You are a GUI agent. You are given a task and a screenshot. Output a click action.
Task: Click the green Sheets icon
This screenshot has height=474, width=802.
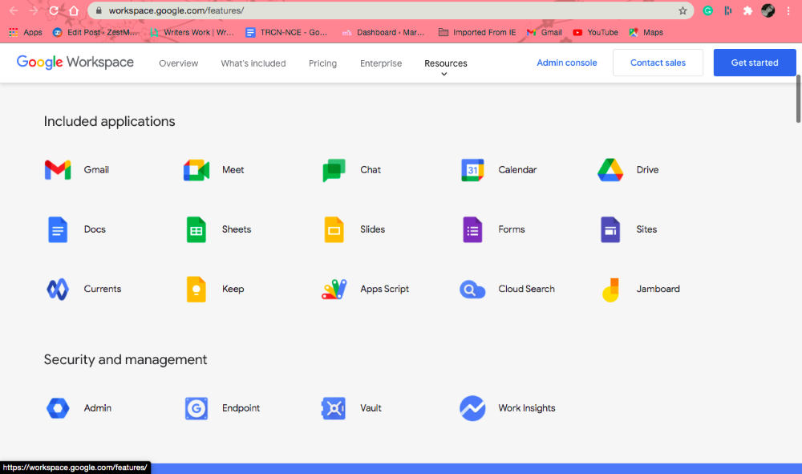coord(196,229)
